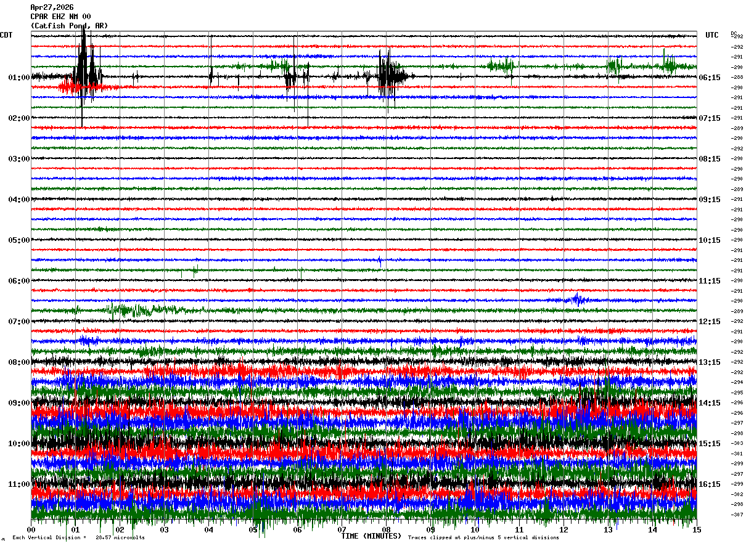This screenshot has width=746, height=546.
Task: Click the 15:15 UTC time label
Action: click(709, 444)
